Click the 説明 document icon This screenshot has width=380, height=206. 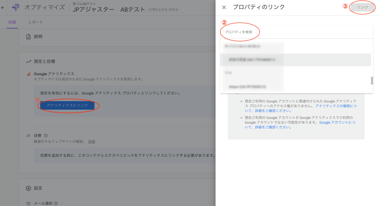click(28, 36)
